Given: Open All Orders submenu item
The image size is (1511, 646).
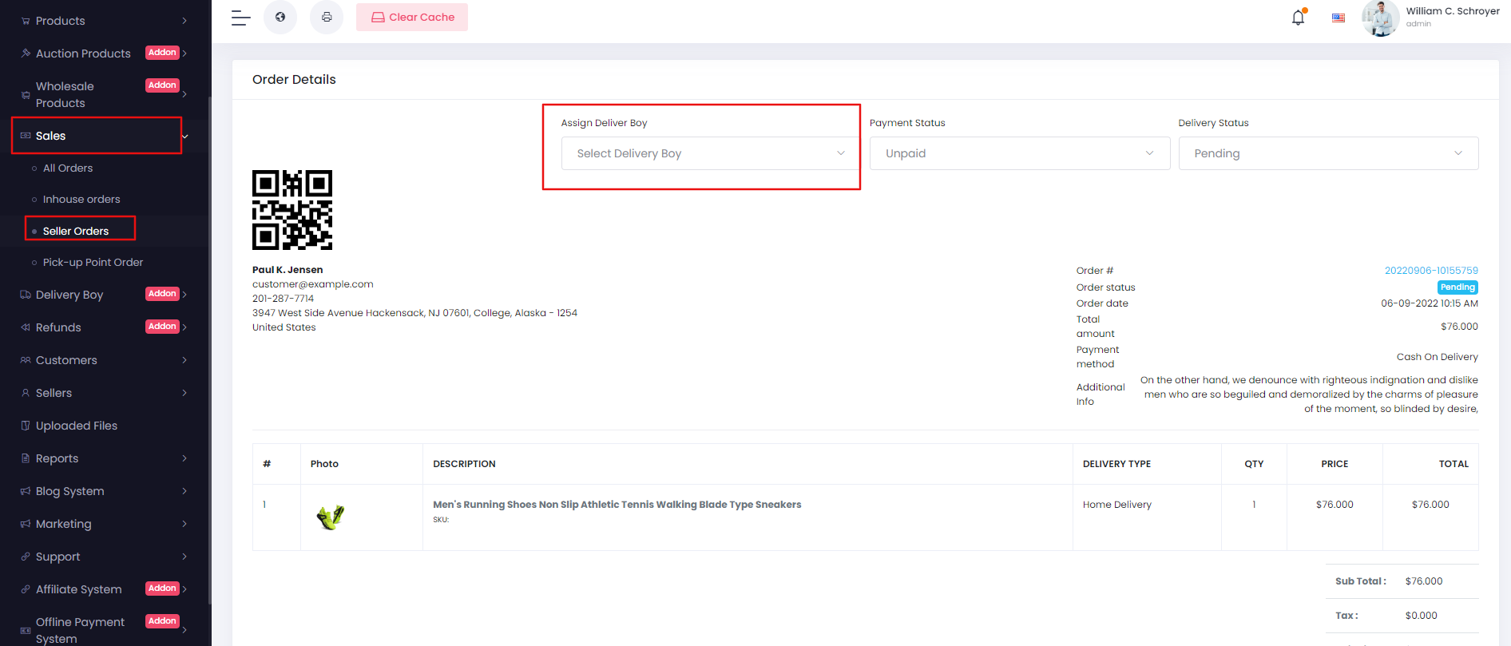Looking at the screenshot, I should coord(68,168).
